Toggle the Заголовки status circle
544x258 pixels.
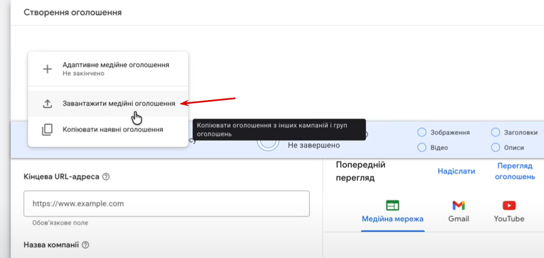495,132
